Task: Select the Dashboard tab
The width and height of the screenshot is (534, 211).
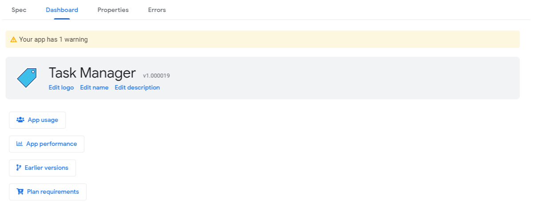Action: point(62,10)
